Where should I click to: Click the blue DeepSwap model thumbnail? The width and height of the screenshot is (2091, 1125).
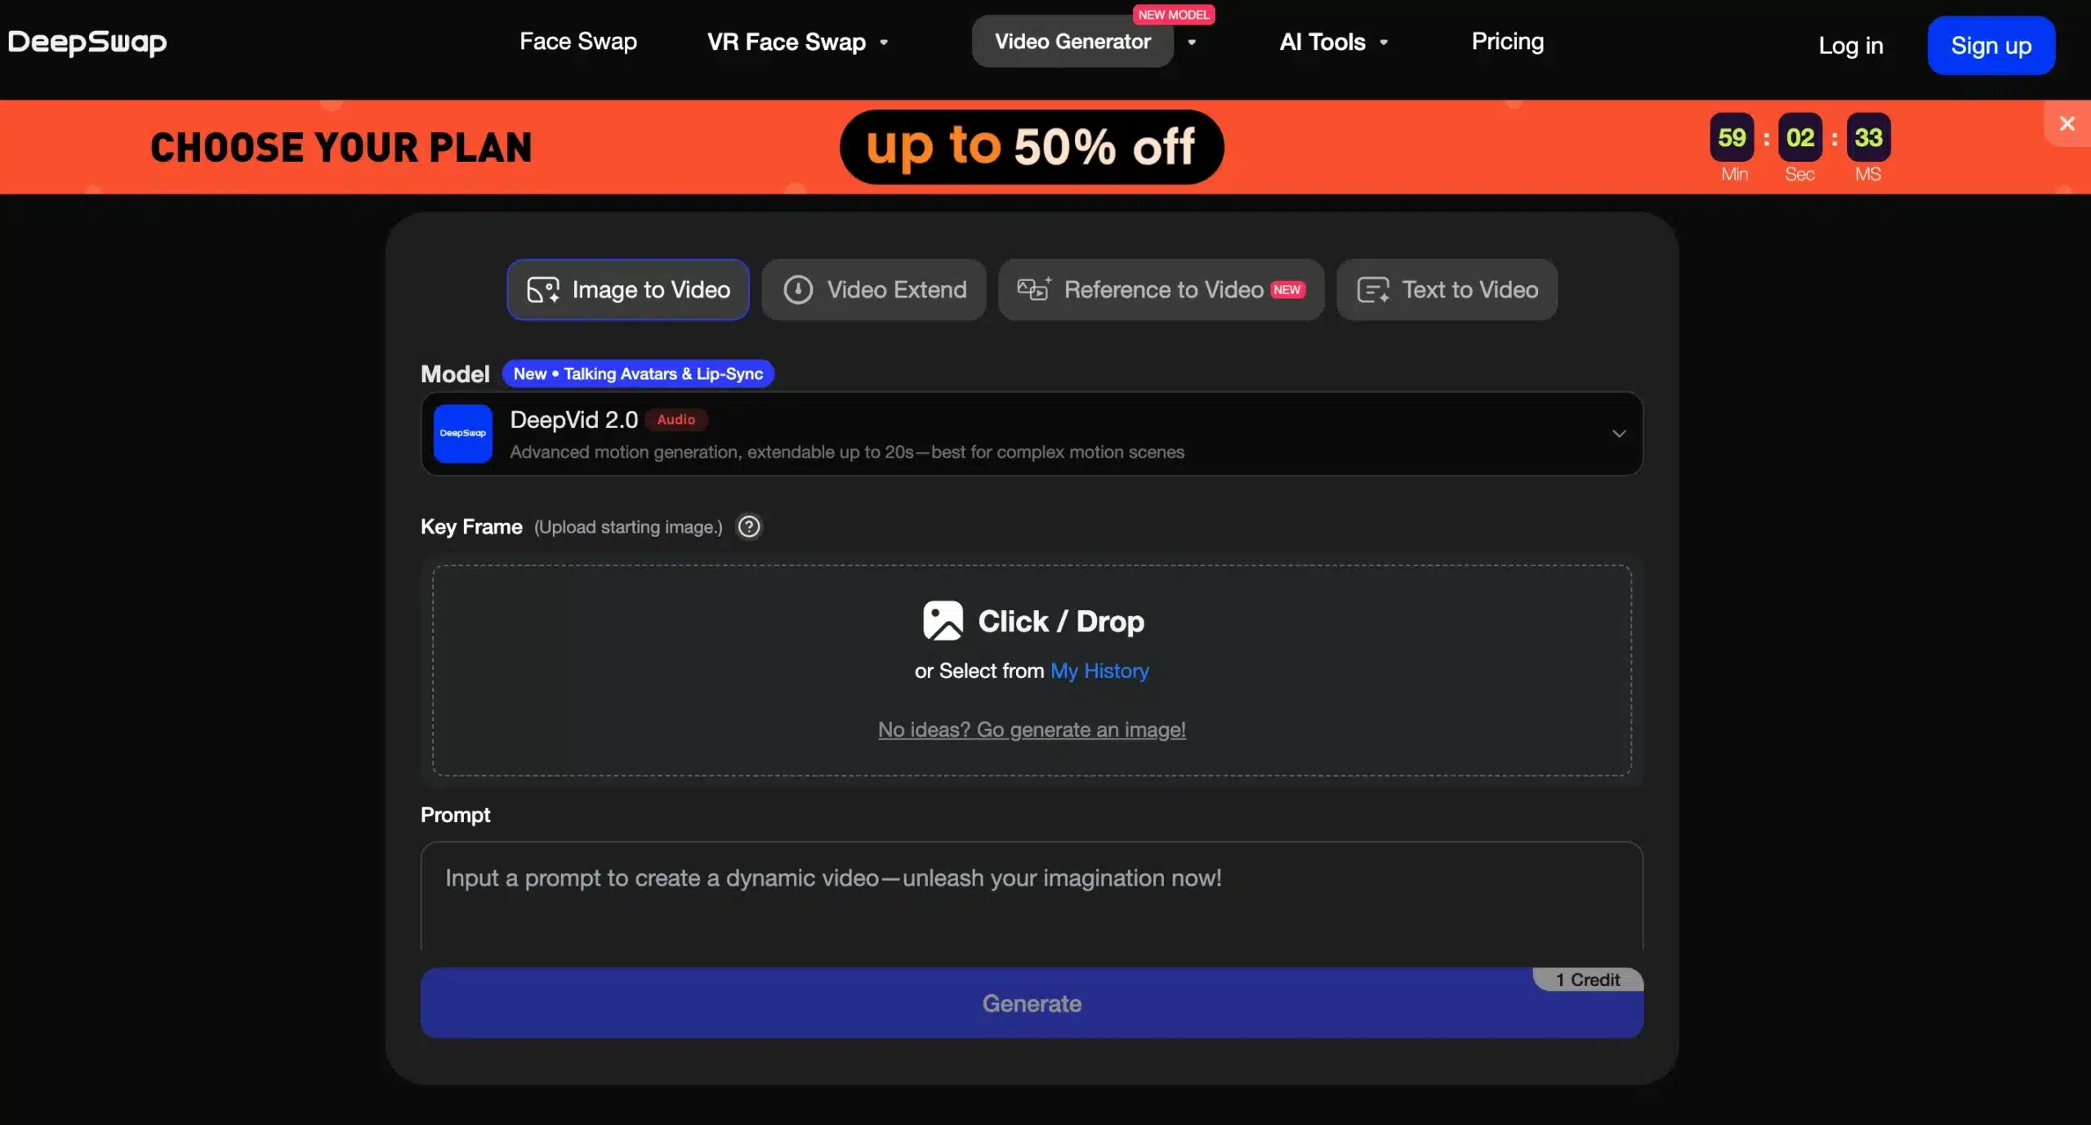click(463, 434)
